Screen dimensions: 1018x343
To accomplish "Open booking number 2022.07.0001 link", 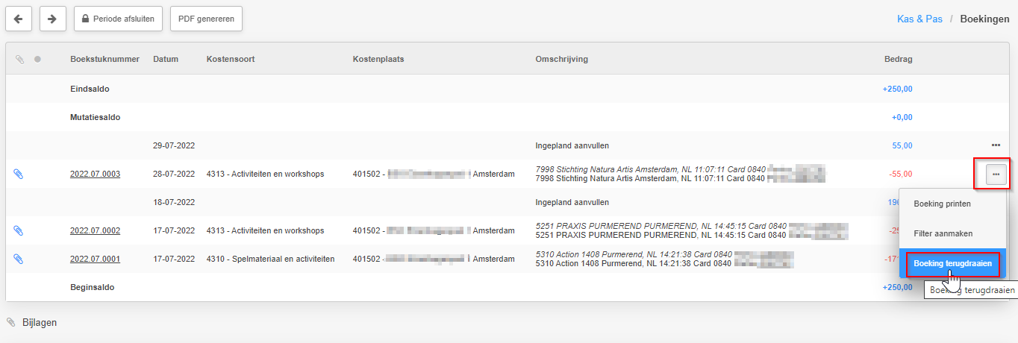I will coord(95,259).
